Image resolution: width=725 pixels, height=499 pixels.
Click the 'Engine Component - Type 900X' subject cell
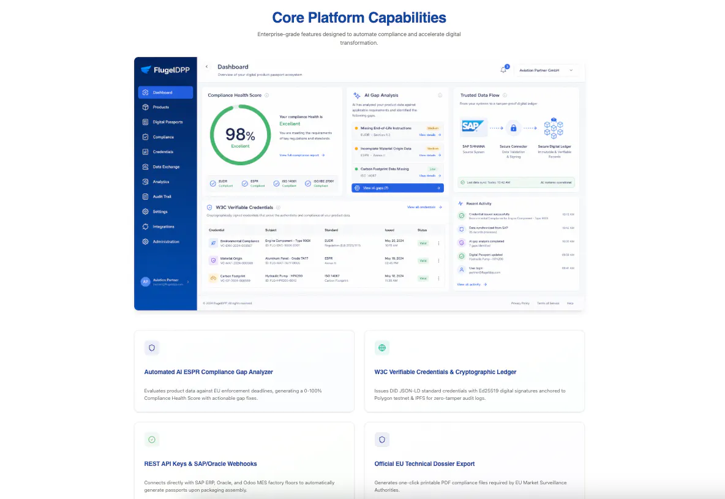[x=288, y=243]
